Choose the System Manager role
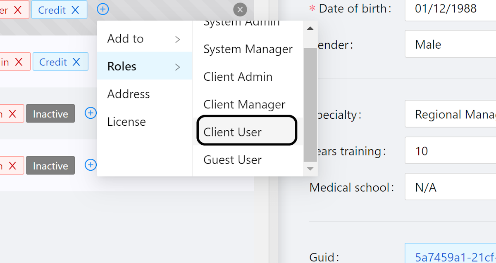496x263 pixels. pos(248,49)
